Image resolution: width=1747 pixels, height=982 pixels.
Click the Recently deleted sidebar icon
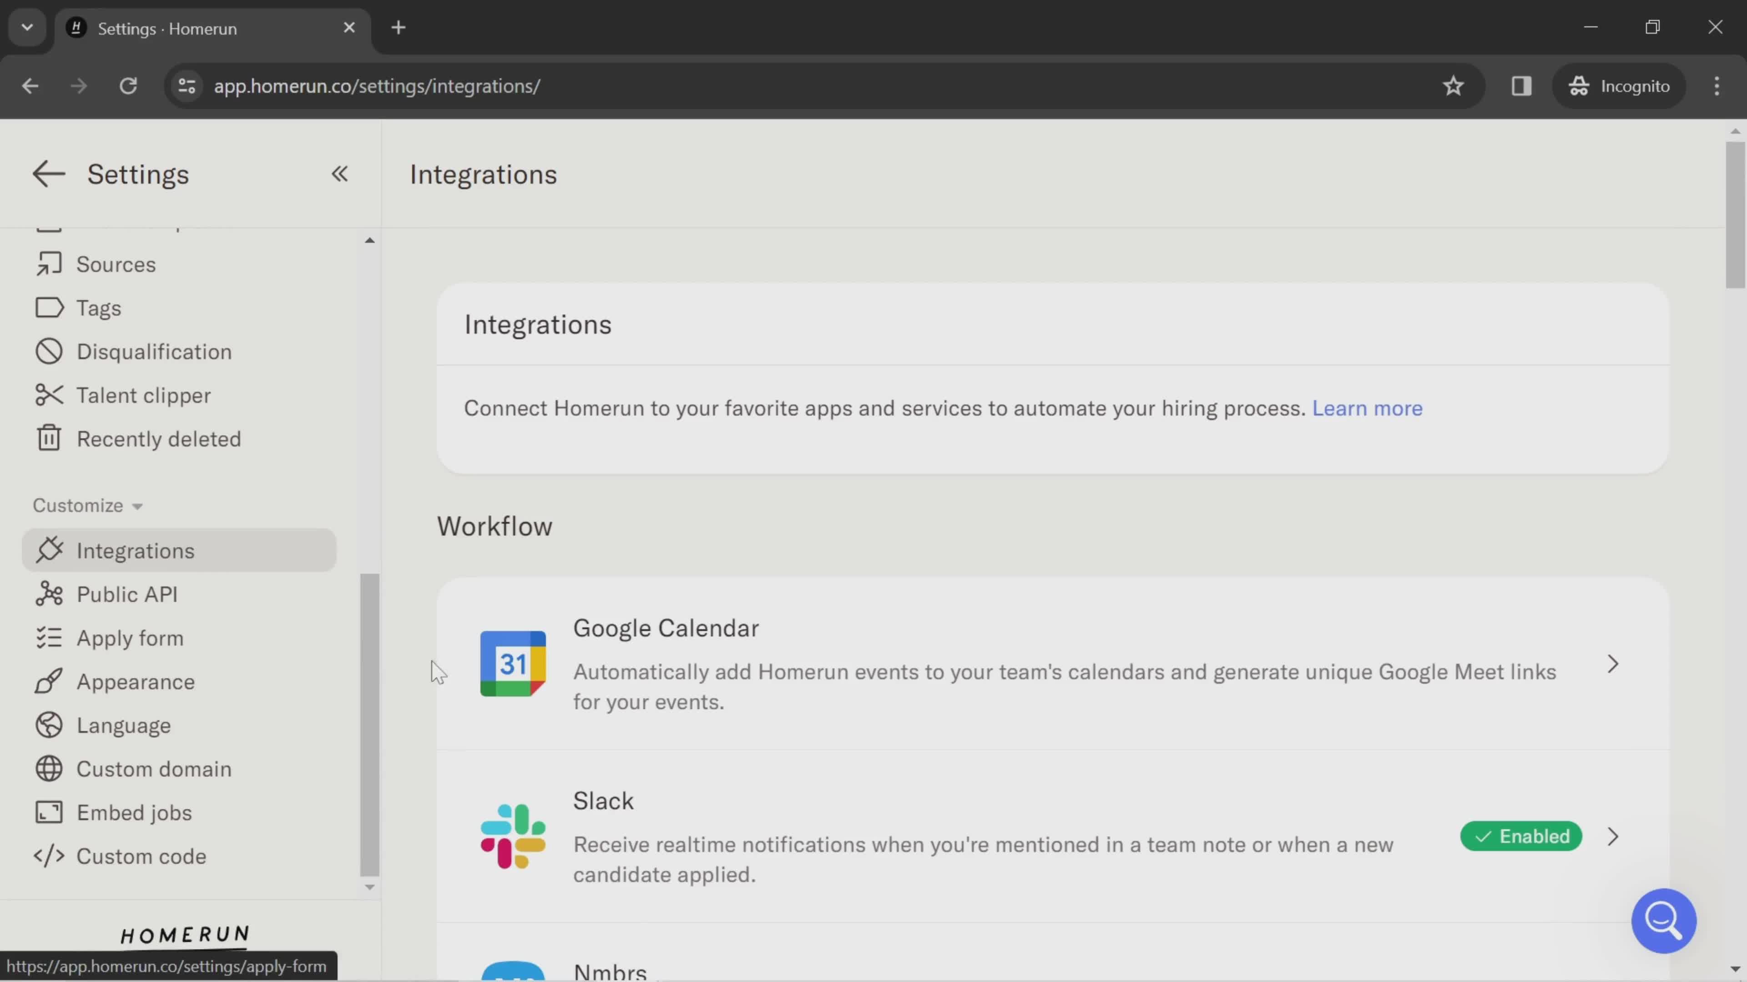click(x=48, y=439)
